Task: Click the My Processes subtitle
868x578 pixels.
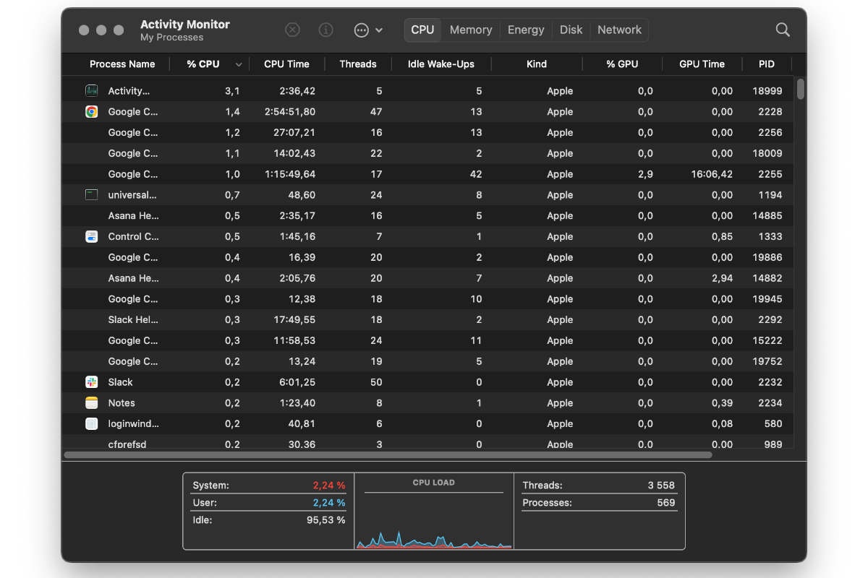Action: [x=171, y=38]
